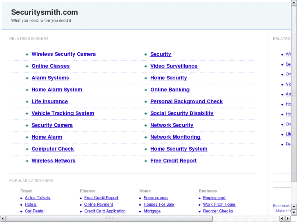Click the Finance category heading

pos(87,191)
